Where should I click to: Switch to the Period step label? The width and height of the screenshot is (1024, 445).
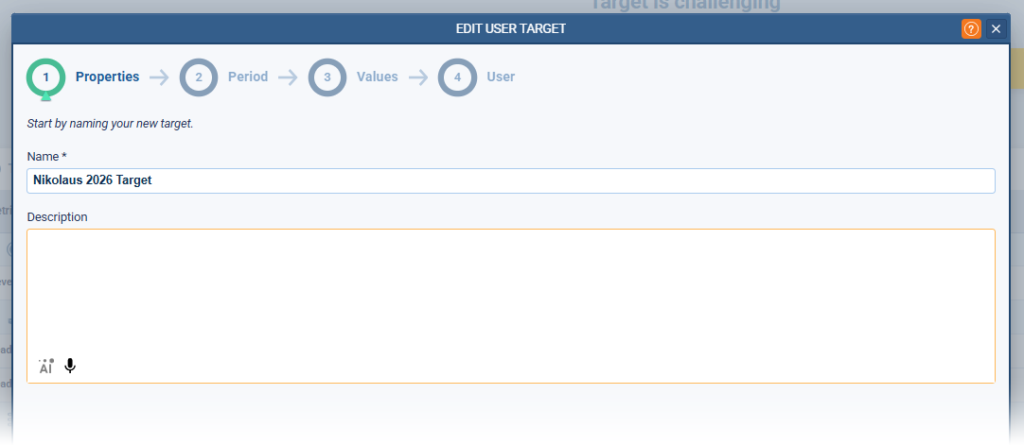248,77
